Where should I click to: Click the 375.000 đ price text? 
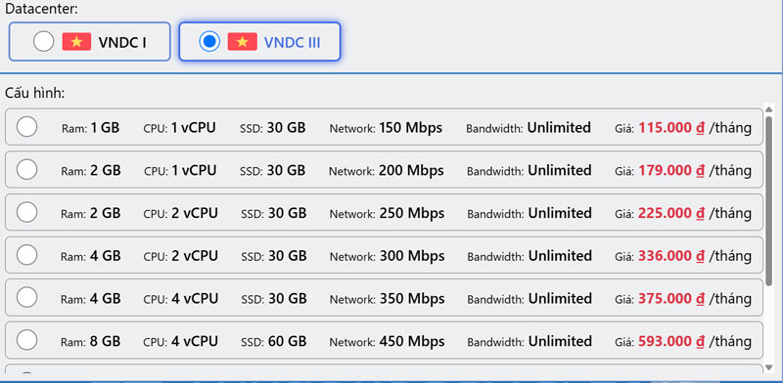[671, 299]
